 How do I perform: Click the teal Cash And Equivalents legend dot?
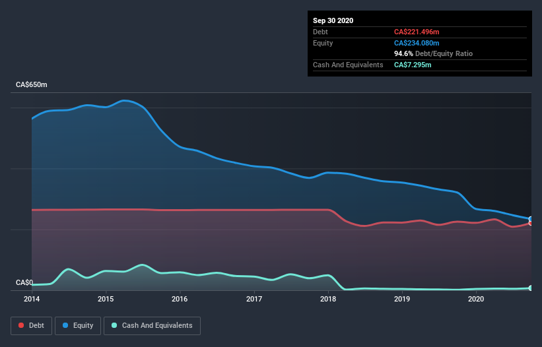click(114, 325)
